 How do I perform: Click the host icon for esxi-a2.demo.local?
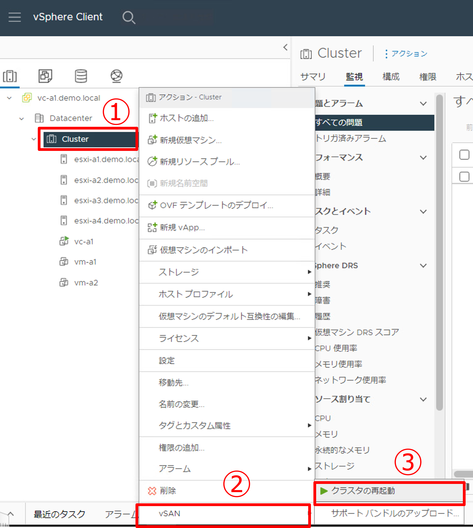(64, 180)
